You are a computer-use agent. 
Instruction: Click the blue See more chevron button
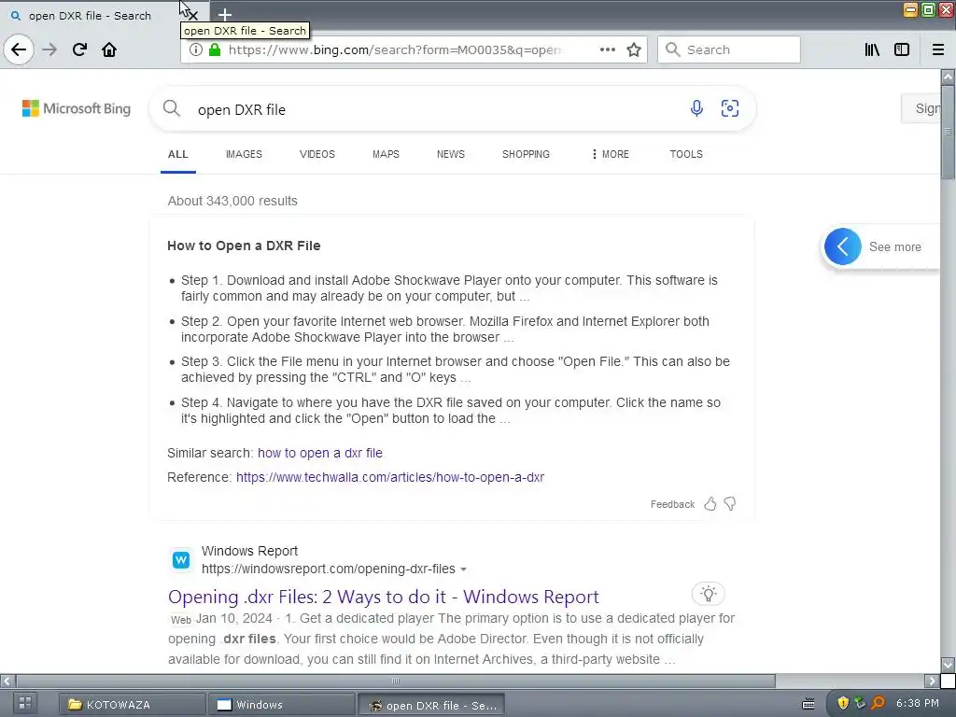(843, 246)
